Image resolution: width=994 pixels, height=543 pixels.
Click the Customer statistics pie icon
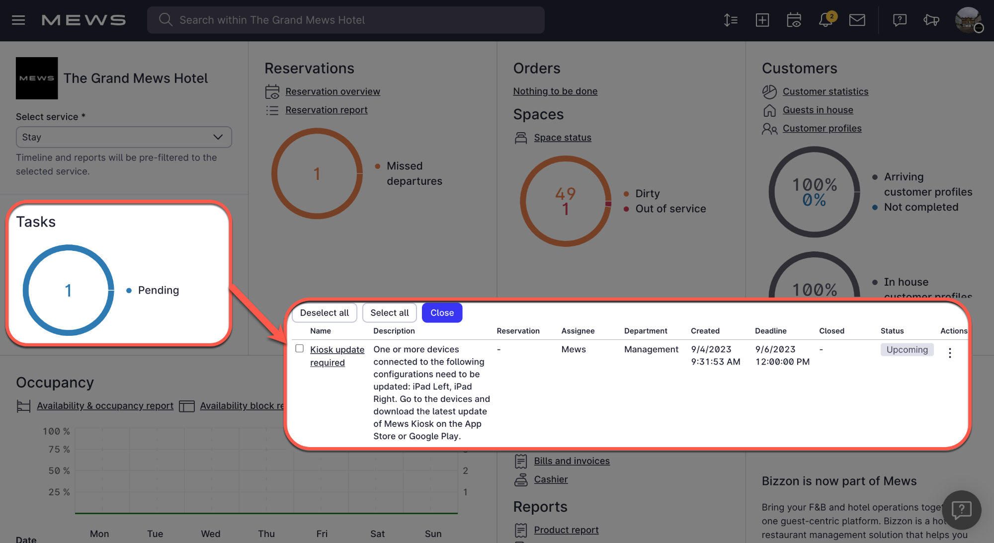coord(769,91)
